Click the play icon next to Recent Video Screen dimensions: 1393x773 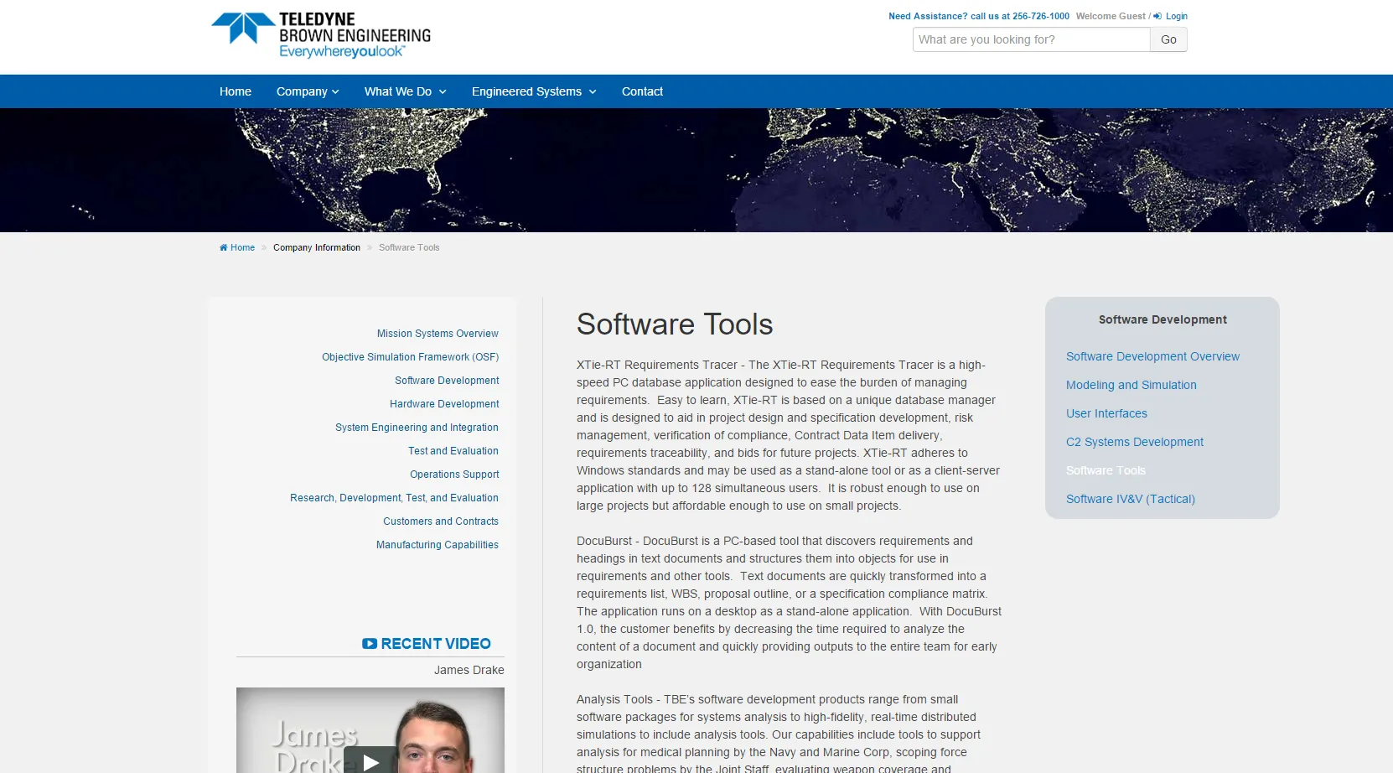point(370,644)
